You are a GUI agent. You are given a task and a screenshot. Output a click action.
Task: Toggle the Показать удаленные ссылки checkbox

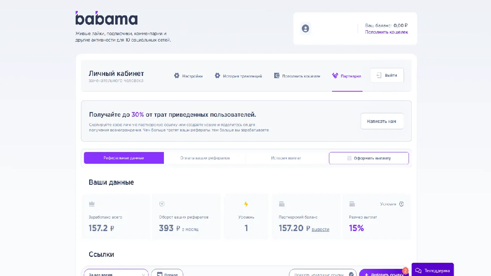click(x=351, y=274)
